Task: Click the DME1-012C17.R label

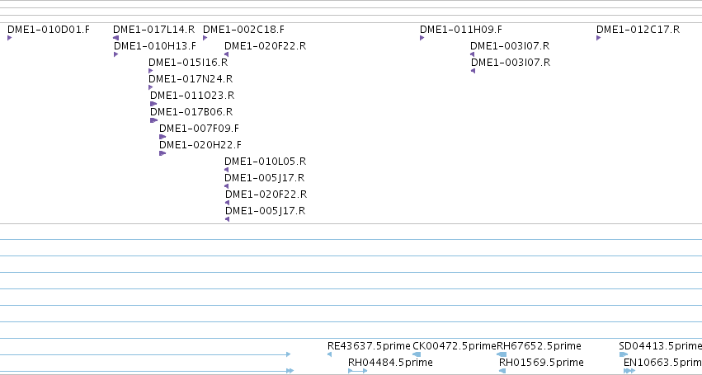Action: 638,30
